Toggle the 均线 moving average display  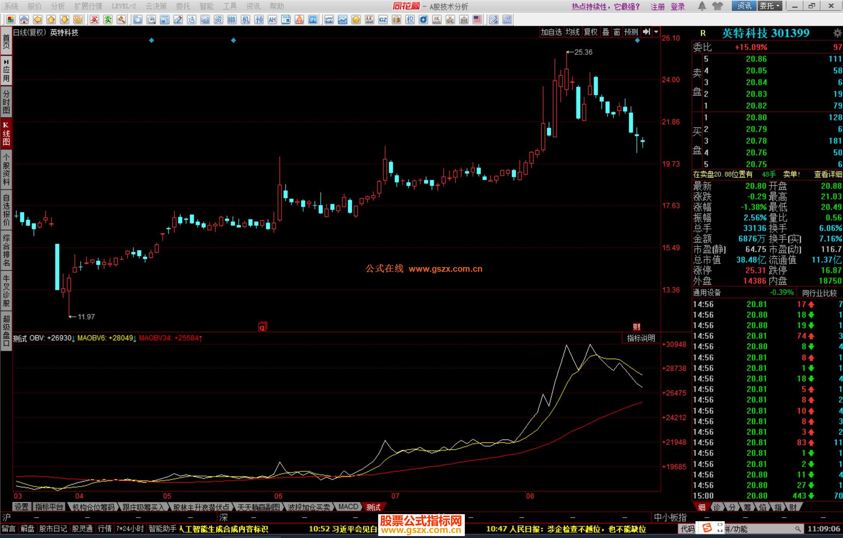click(572, 32)
